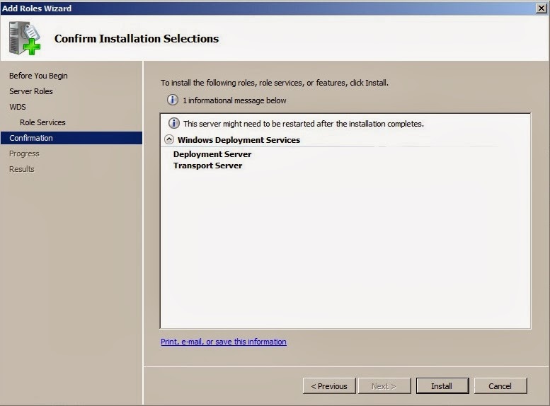This screenshot has width=550, height=406.
Task: Select Server Roles step
Action: coord(31,91)
